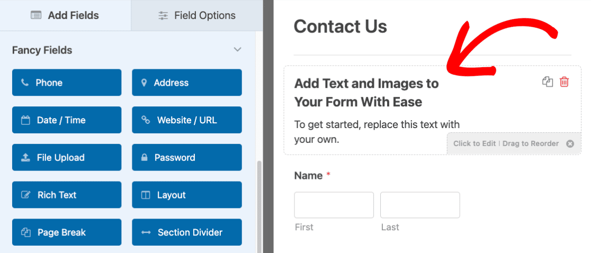Viewport: 591px width, 253px height.
Task: Click the Last name input box
Action: pyautogui.click(x=420, y=205)
